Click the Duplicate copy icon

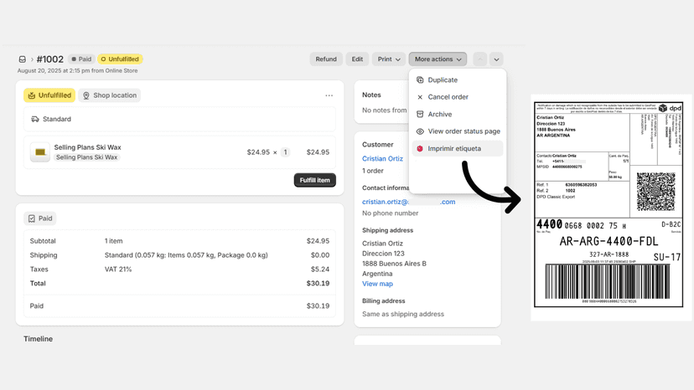click(x=420, y=80)
